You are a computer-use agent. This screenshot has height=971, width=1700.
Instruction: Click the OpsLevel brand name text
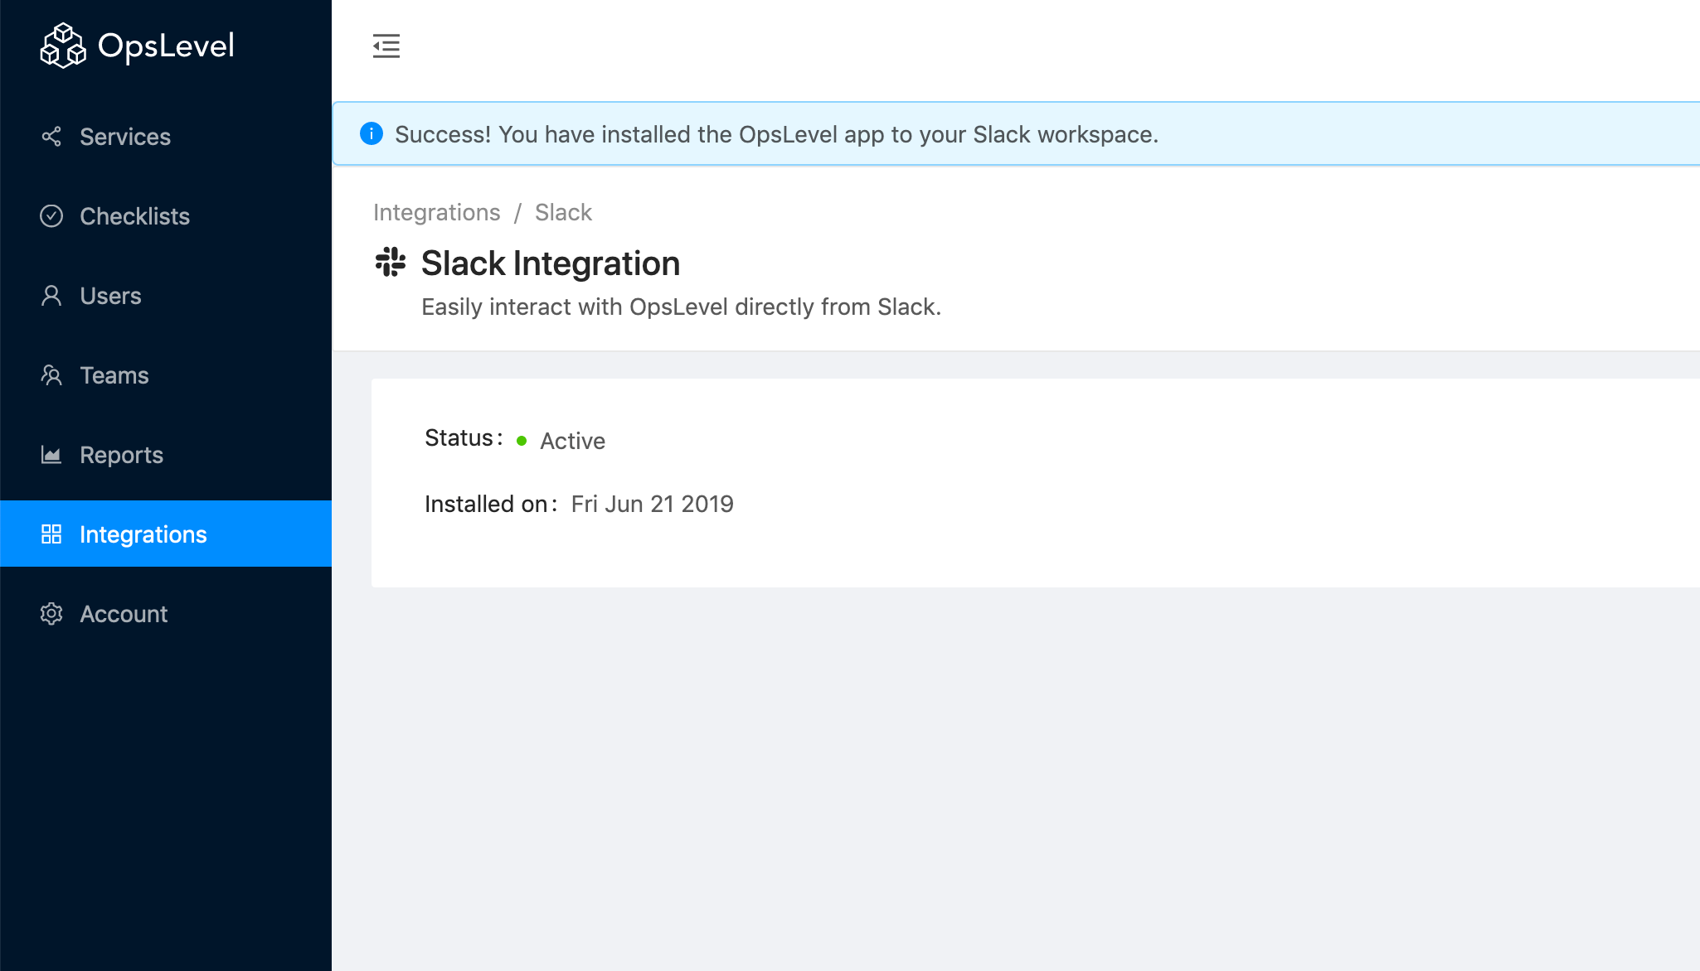point(166,46)
